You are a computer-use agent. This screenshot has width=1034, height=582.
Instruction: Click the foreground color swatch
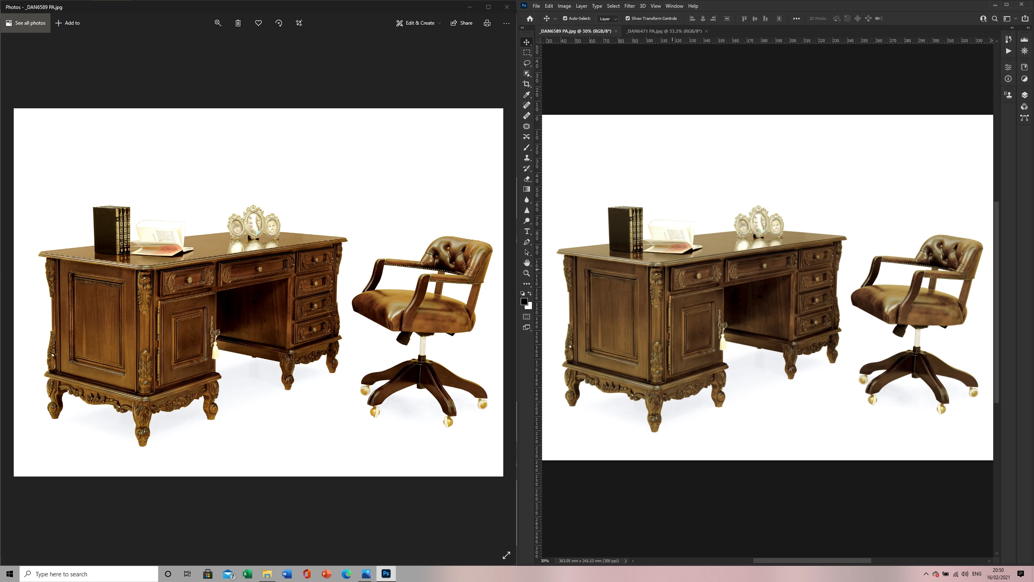pyautogui.click(x=524, y=302)
